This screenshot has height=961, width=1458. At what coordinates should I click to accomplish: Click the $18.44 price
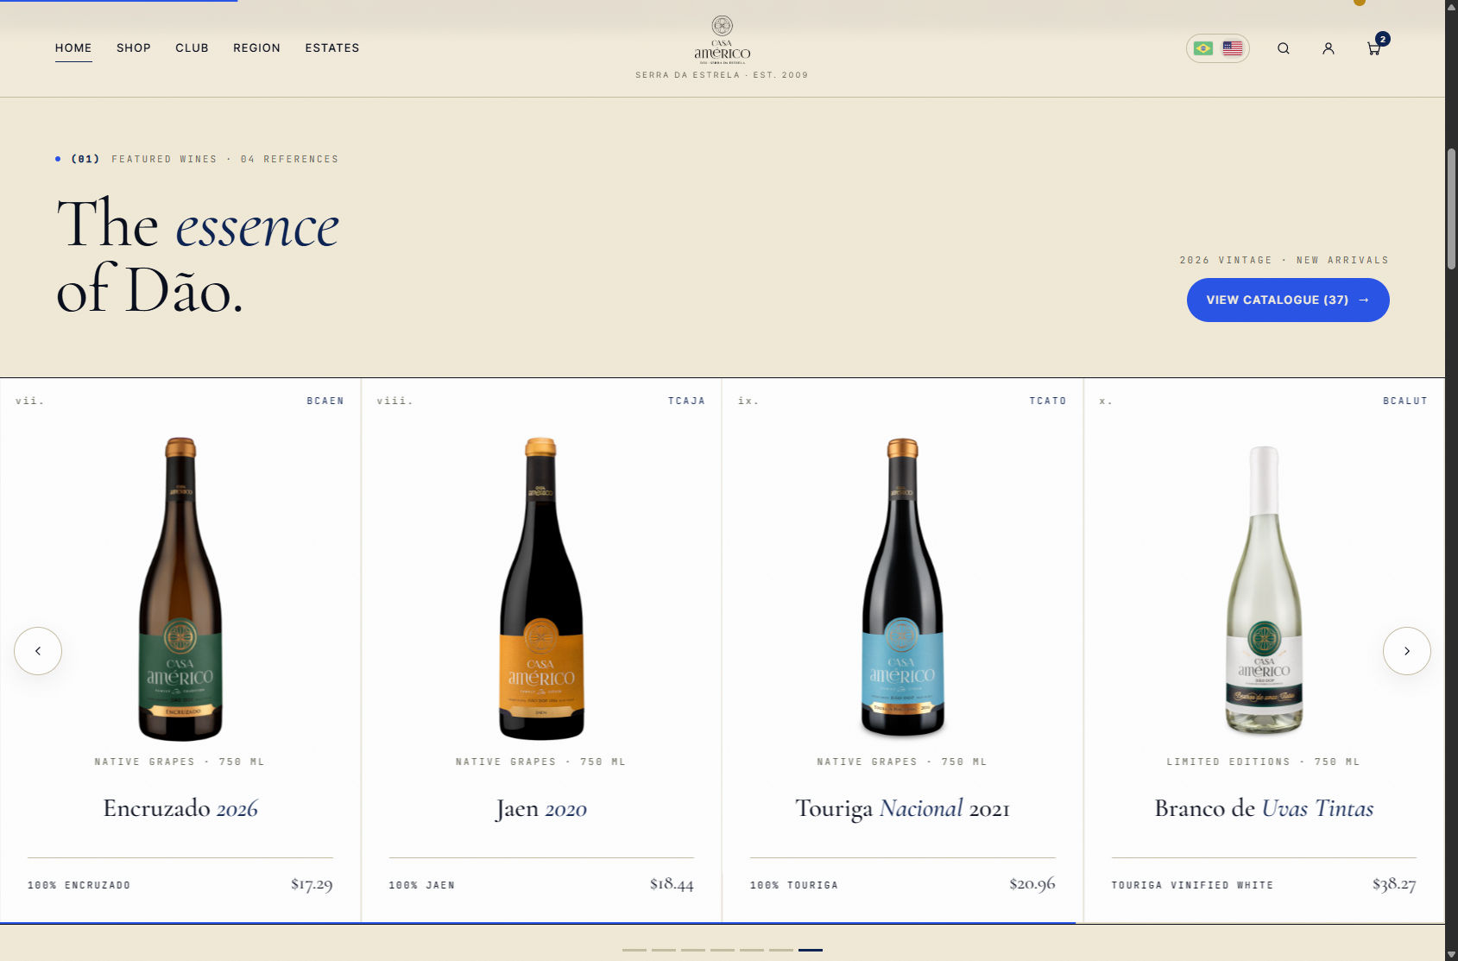click(672, 884)
